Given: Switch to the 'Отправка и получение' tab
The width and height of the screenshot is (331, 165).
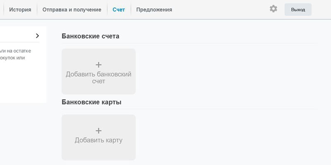Looking at the screenshot, I should coord(72,9).
